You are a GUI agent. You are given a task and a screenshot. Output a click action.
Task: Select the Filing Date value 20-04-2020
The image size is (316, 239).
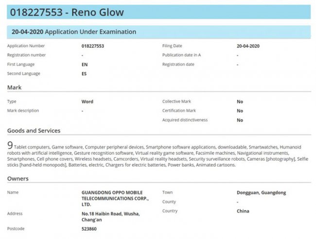(249, 46)
